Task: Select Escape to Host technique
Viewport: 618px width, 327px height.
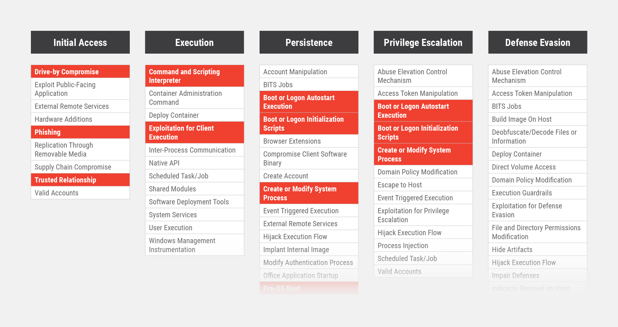Action: coord(423,185)
